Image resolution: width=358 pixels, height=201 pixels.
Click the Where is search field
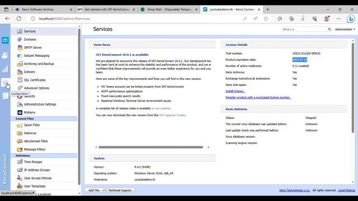click(304, 29)
